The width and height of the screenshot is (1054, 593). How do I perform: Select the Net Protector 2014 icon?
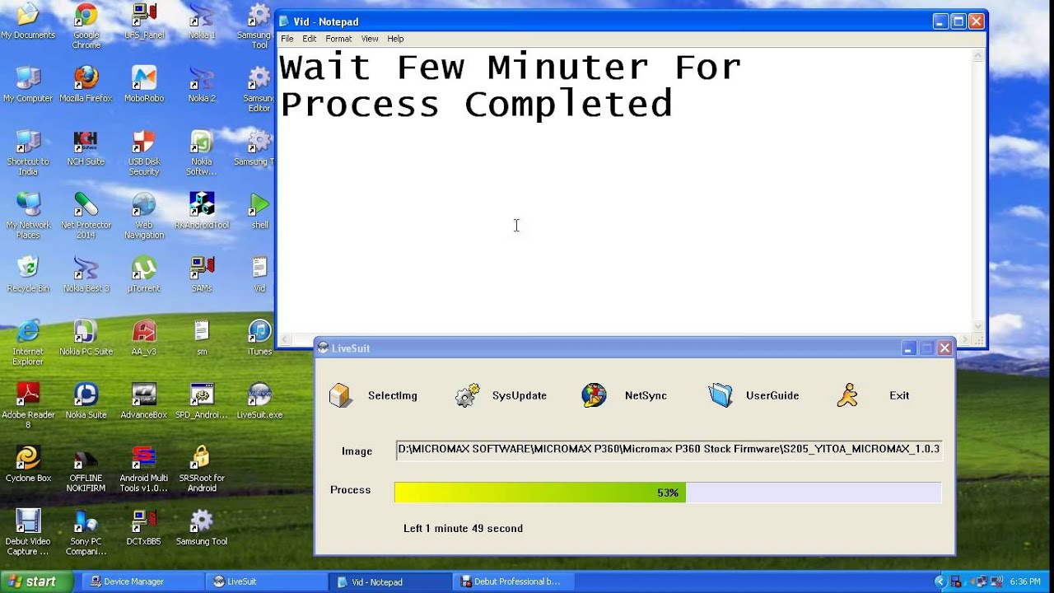point(86,216)
